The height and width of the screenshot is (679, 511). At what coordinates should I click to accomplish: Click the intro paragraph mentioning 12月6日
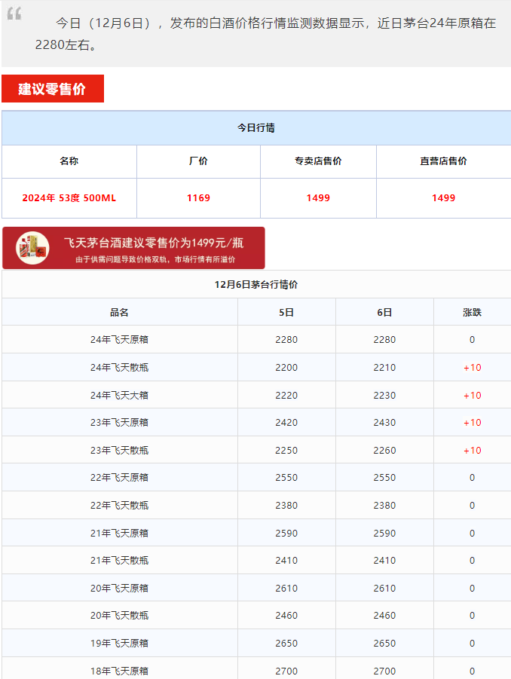pos(265,34)
